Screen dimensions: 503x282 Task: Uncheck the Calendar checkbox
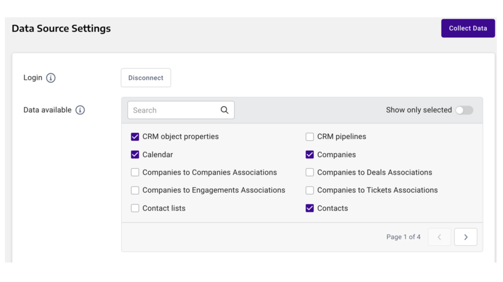(135, 155)
